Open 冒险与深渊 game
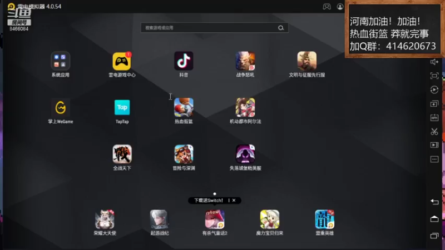 coord(184,154)
